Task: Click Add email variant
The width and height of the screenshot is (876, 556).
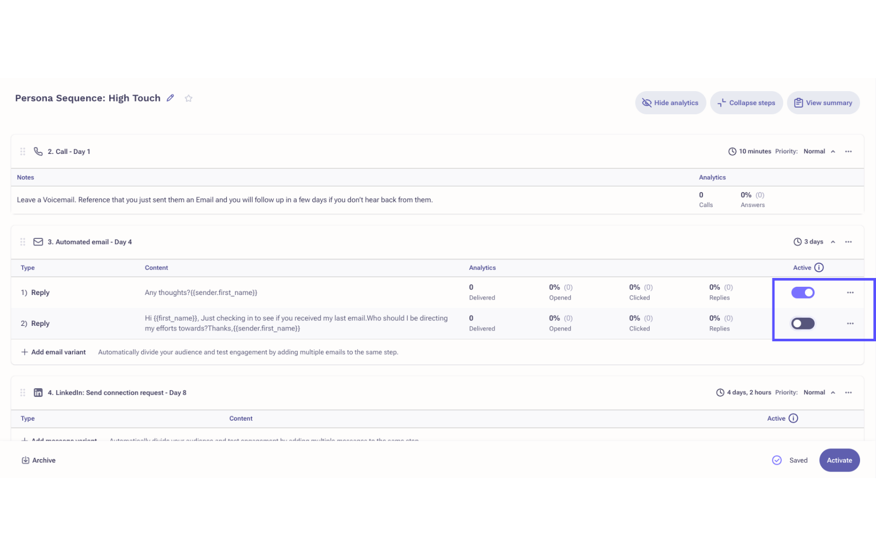Action: [x=53, y=352]
